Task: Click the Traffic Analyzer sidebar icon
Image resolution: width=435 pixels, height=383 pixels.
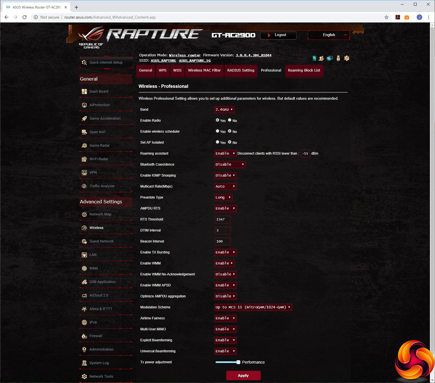Action: 84,186
